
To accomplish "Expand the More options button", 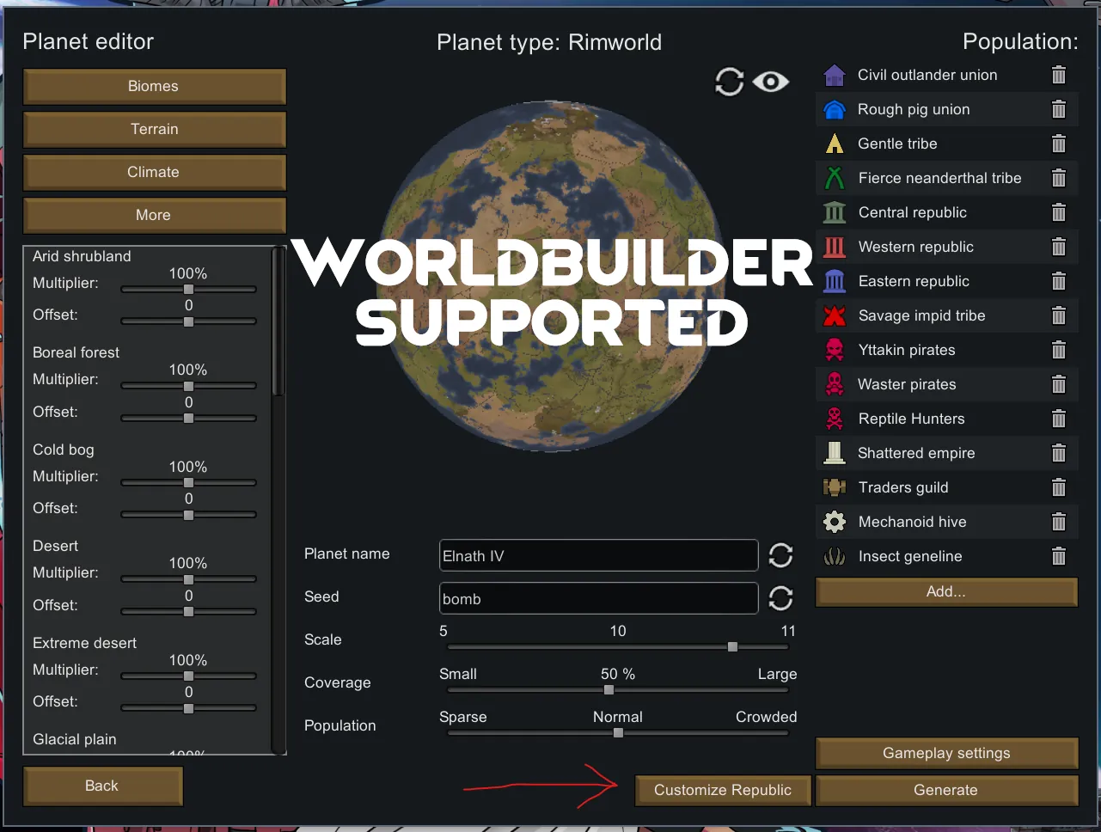I will coord(154,216).
